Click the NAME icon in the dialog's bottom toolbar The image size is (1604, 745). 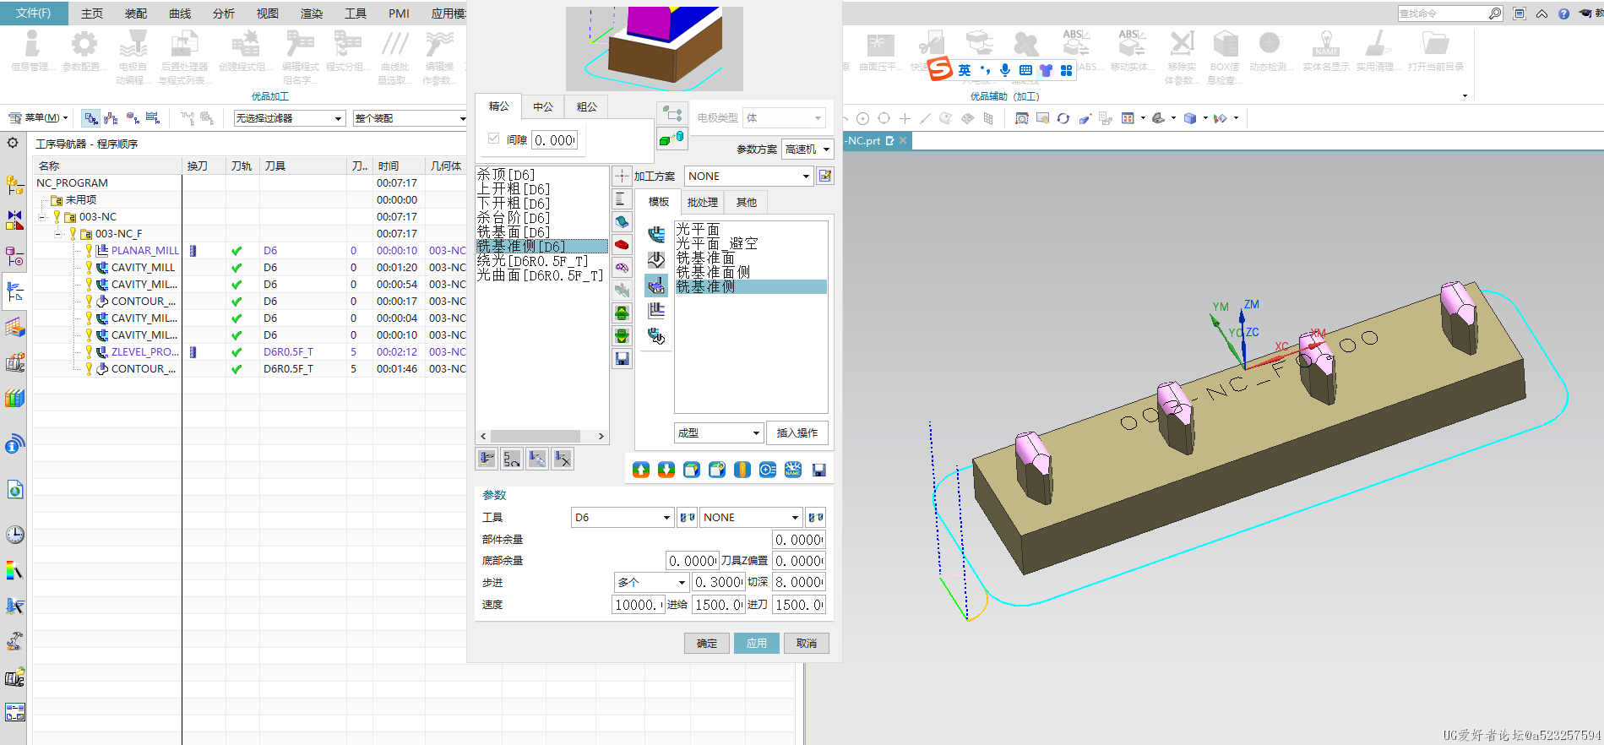pyautogui.click(x=793, y=470)
